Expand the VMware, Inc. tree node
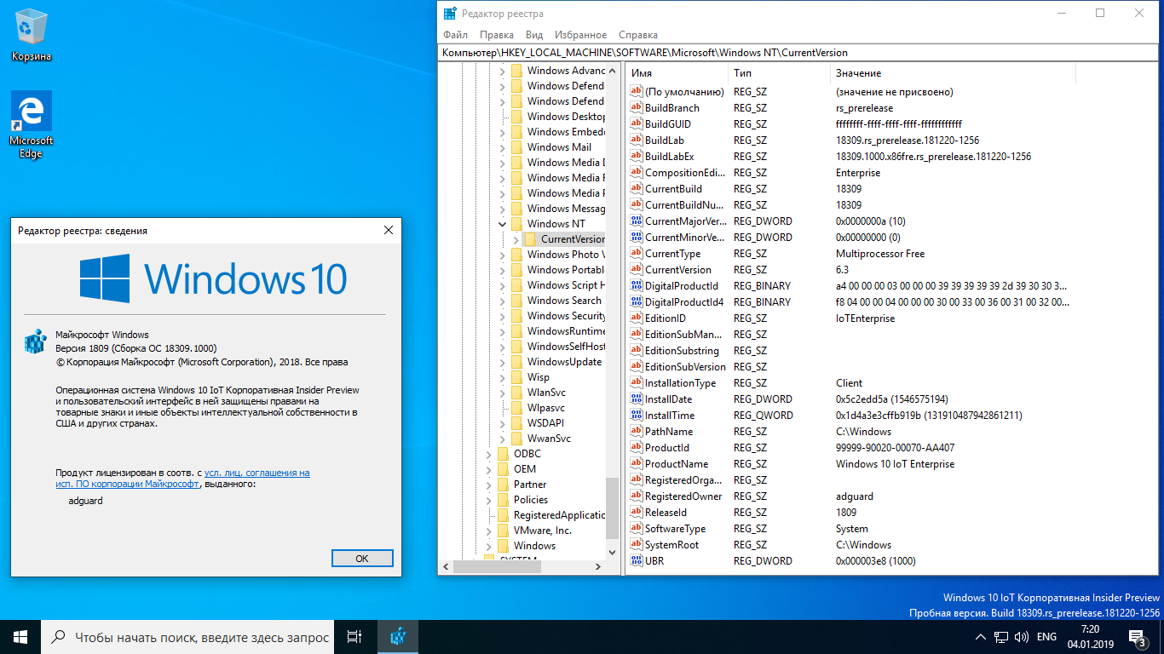 coord(488,531)
